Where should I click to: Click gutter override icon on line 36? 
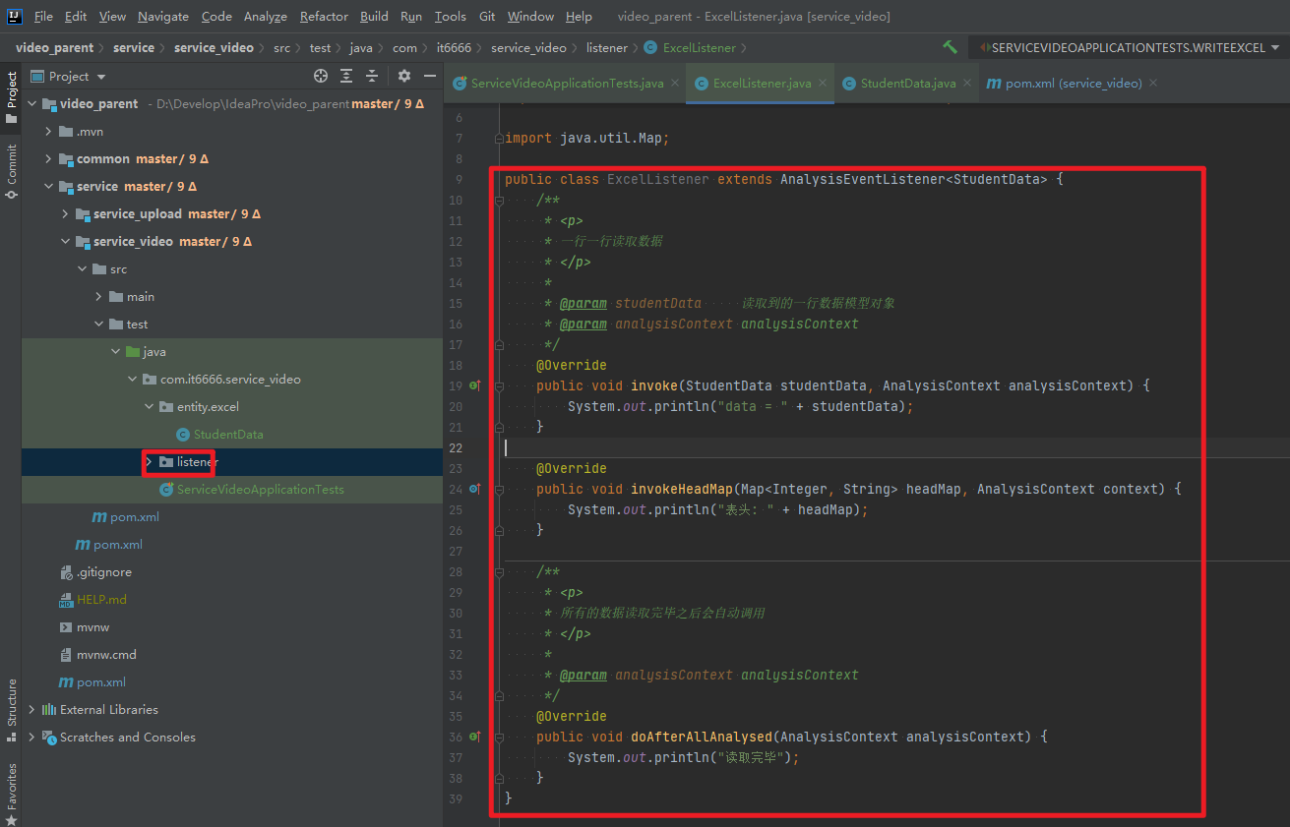click(474, 737)
